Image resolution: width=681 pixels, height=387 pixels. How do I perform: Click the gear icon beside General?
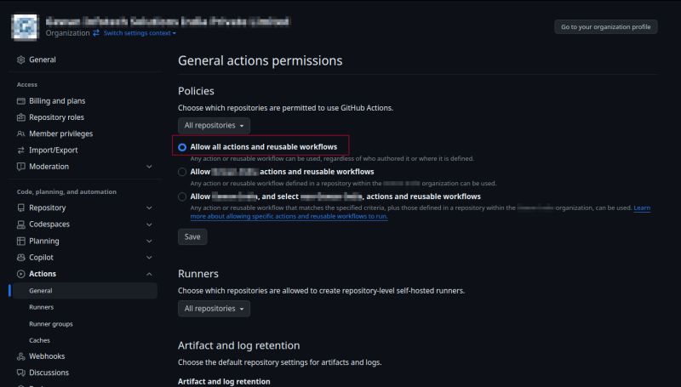(20, 60)
